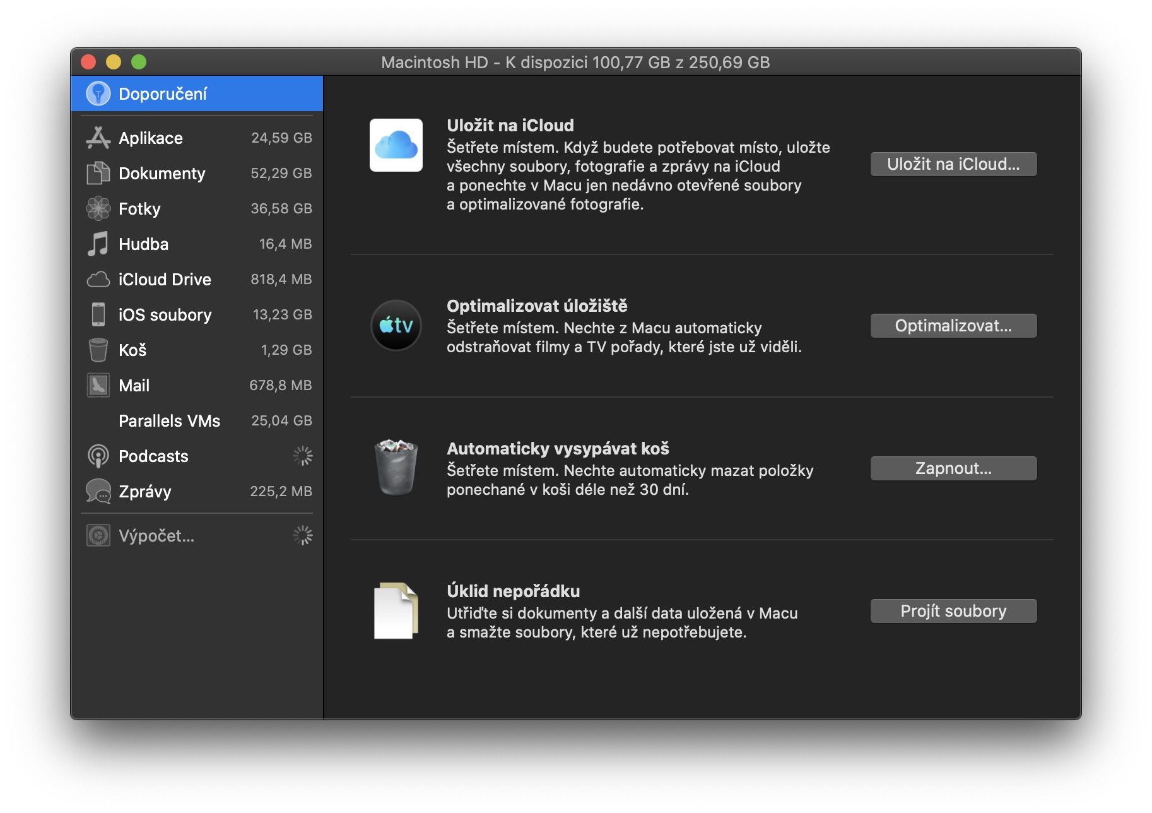Click the Optimalizovat… button
Image resolution: width=1152 pixels, height=813 pixels.
click(x=953, y=326)
